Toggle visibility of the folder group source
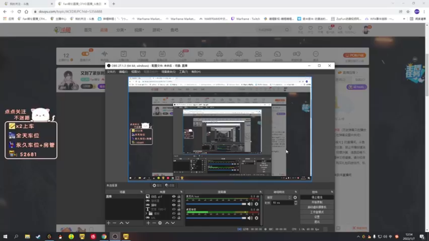The height and width of the screenshot is (241, 429). tap(174, 213)
